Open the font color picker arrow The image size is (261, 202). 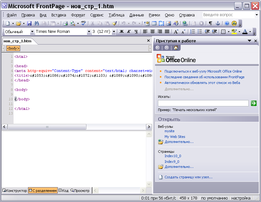250,32
